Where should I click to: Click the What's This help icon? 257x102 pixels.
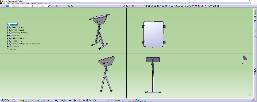[43, 100]
